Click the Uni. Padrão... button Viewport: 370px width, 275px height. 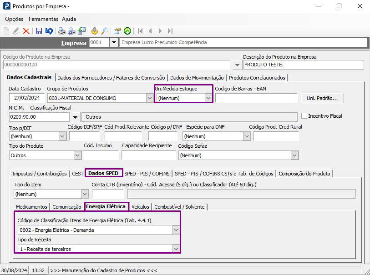[x=322, y=98]
